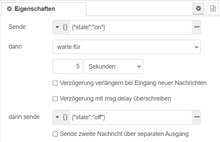
Task: Open node description document icon
Action: tap(213, 9)
